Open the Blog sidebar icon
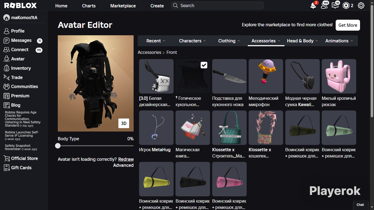 (x=7, y=105)
